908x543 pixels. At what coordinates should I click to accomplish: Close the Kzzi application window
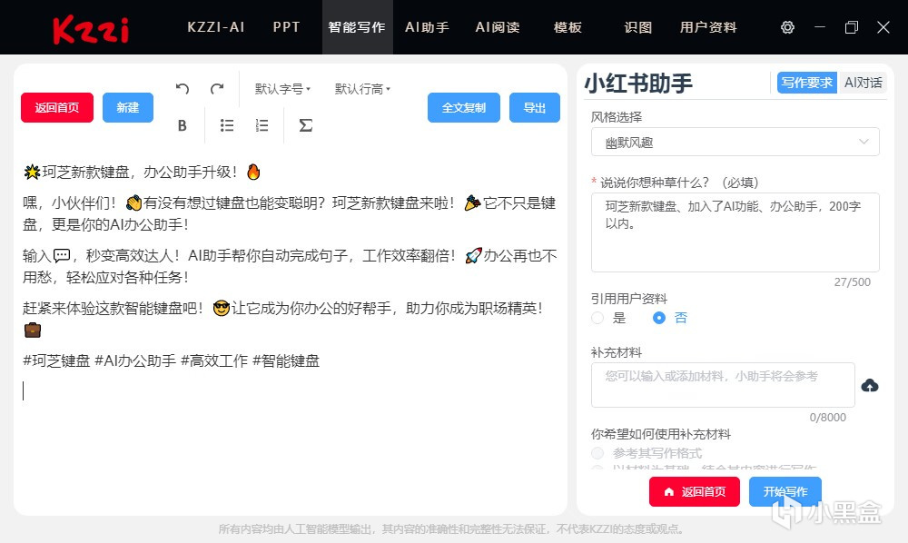click(x=883, y=27)
